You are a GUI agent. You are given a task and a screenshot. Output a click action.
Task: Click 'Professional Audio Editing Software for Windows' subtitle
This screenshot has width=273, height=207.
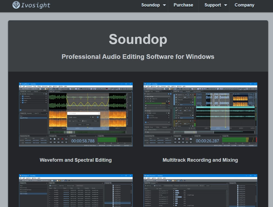(x=138, y=57)
